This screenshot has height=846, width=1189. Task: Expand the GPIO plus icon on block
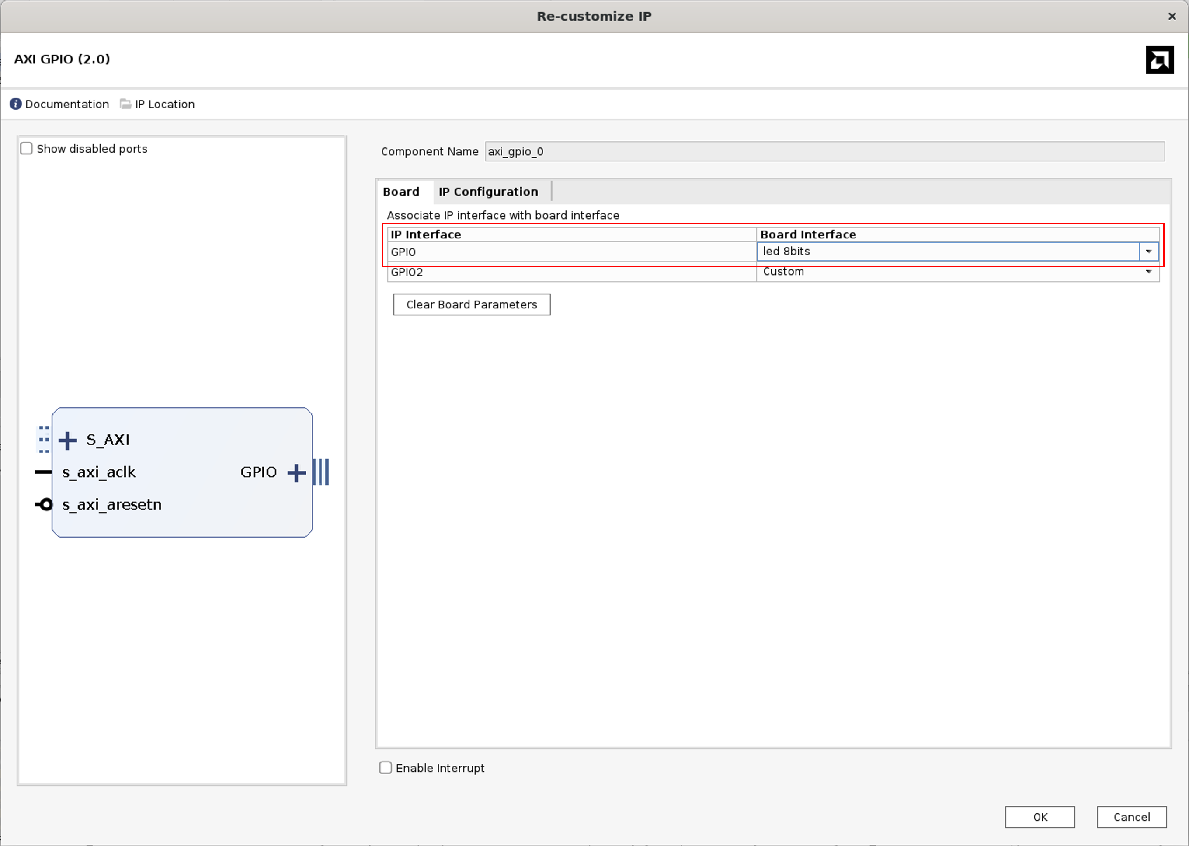click(296, 472)
